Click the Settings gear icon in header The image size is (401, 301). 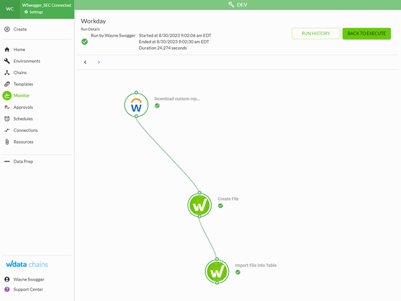[x=26, y=12]
